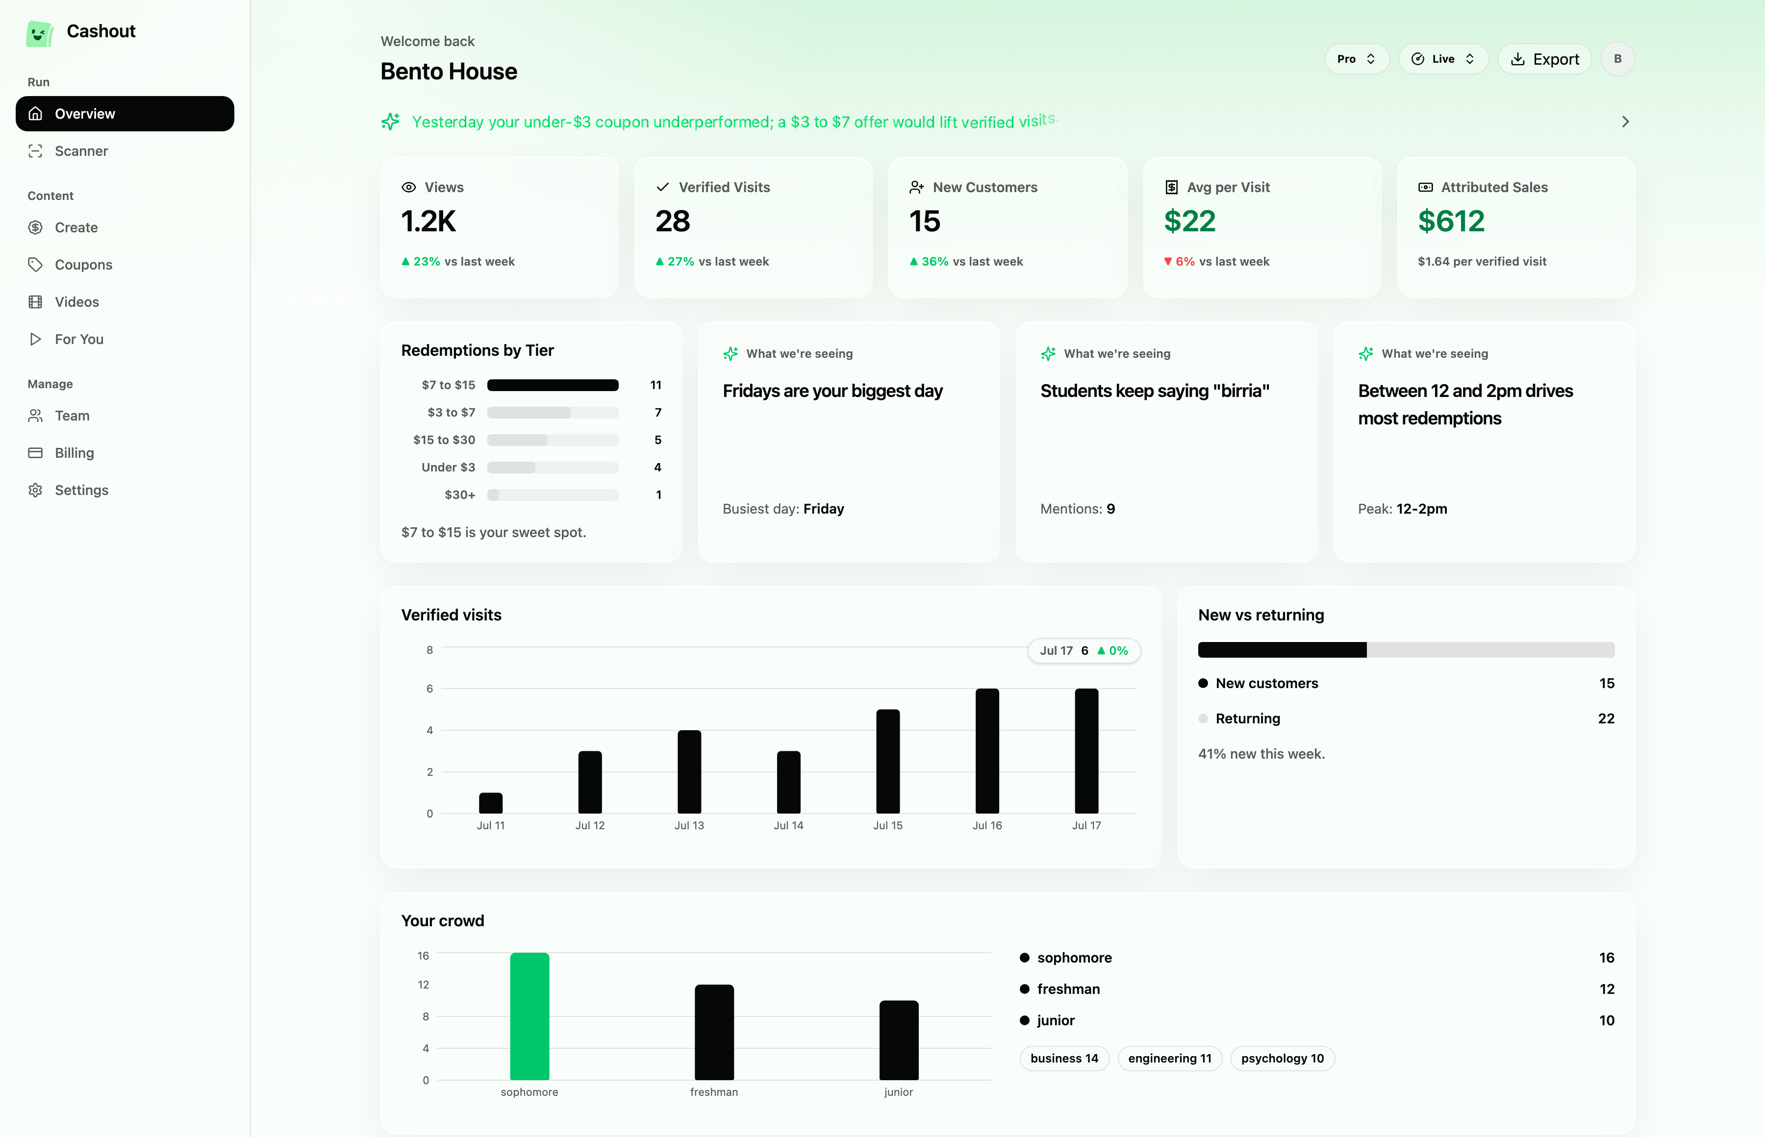Click the '41% new this week.' text
The image size is (1765, 1137).
(x=1261, y=754)
